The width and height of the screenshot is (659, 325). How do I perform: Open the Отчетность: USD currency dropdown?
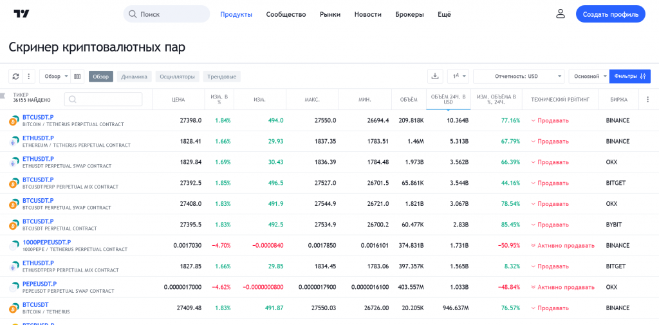[x=519, y=77]
